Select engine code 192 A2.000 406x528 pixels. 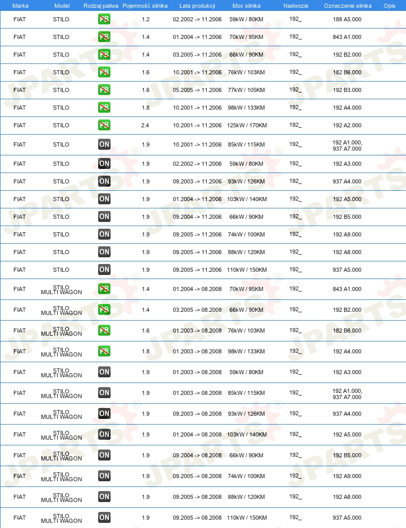(347, 125)
